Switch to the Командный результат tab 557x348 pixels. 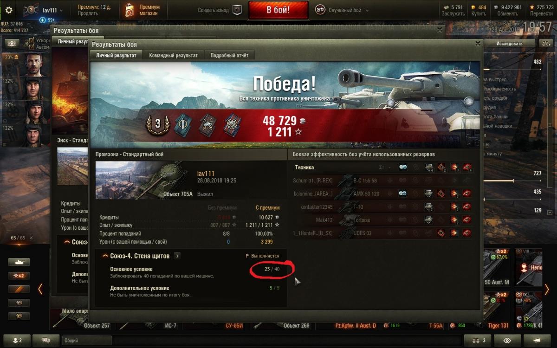click(173, 55)
